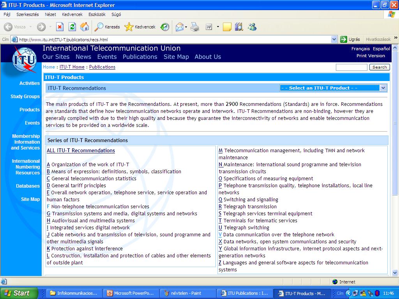The image size is (399, 299).
Task: Click the vertical scrollbar down arrow
Action: pos(395,273)
